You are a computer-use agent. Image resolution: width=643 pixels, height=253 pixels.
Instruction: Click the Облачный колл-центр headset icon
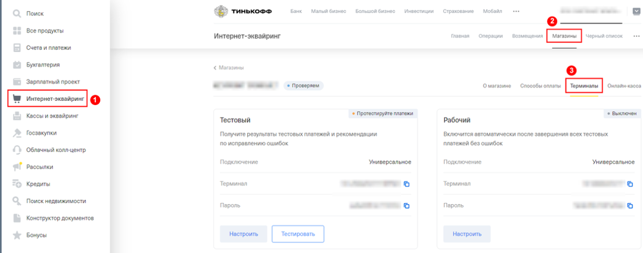17,150
